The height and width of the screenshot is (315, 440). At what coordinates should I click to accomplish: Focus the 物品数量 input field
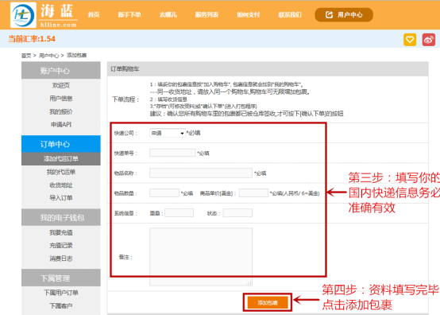tap(164, 193)
